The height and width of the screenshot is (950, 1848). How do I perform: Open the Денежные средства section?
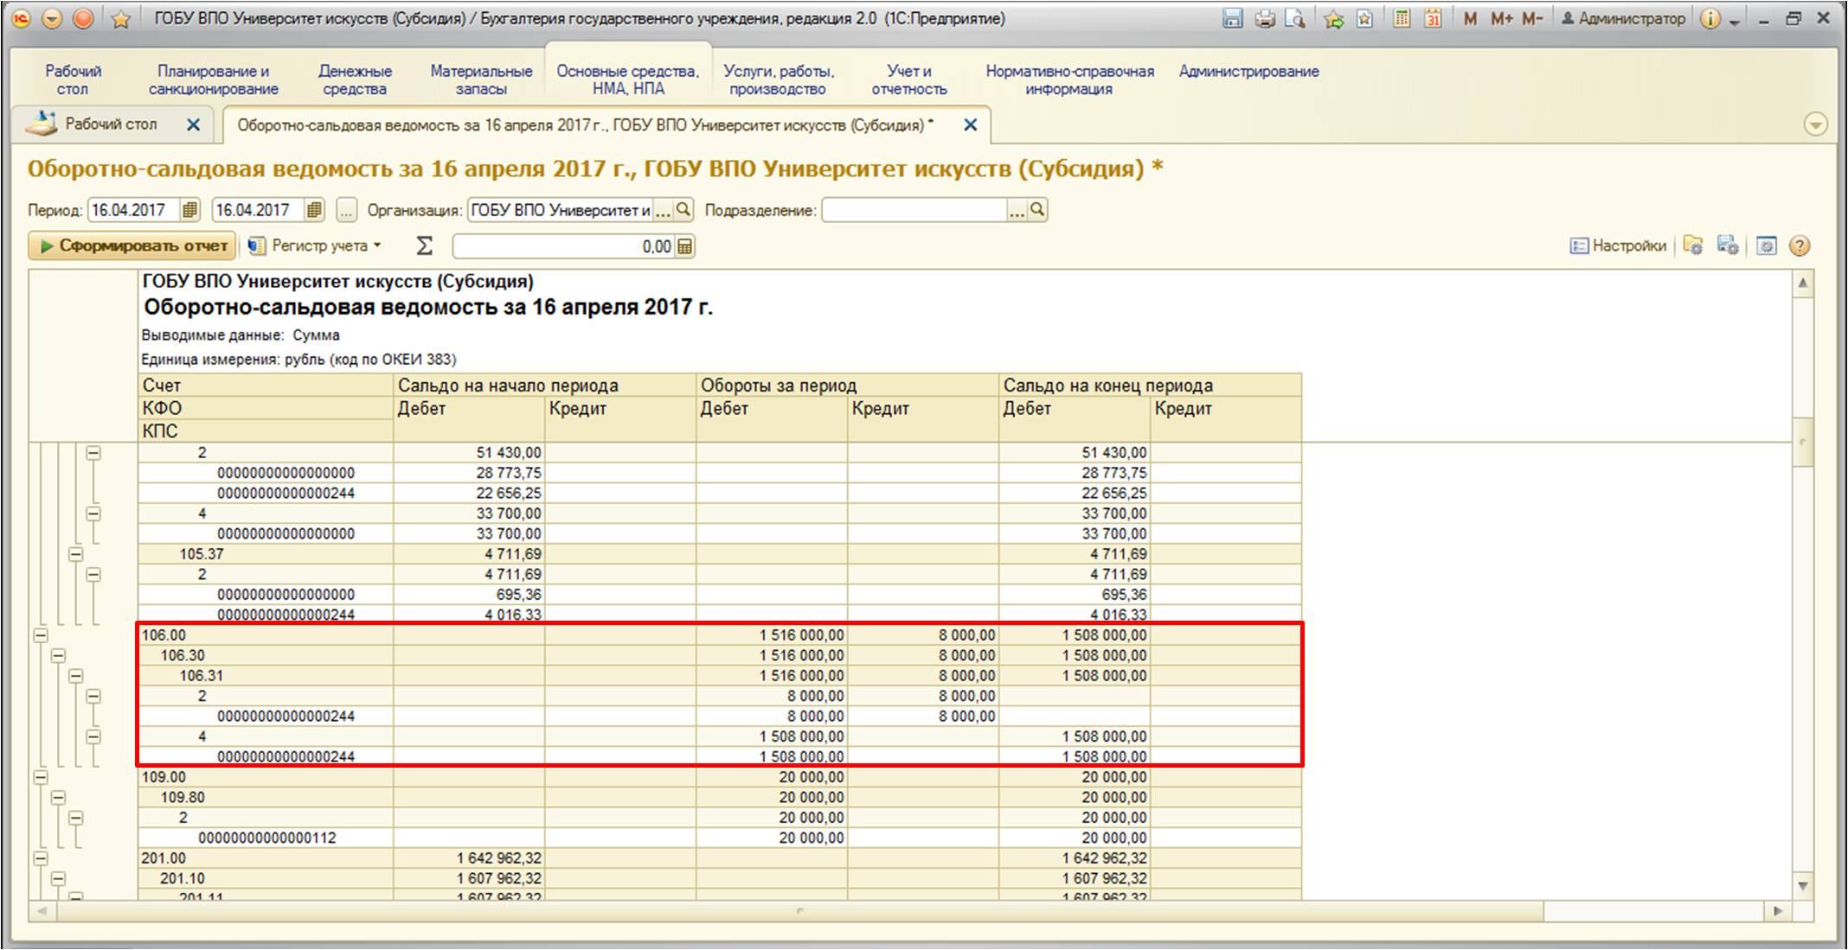355,80
